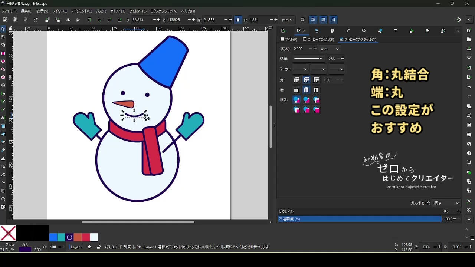Pick the Text tool in the left toolbox
This screenshot has width=475, height=267.
(x=3, y=118)
